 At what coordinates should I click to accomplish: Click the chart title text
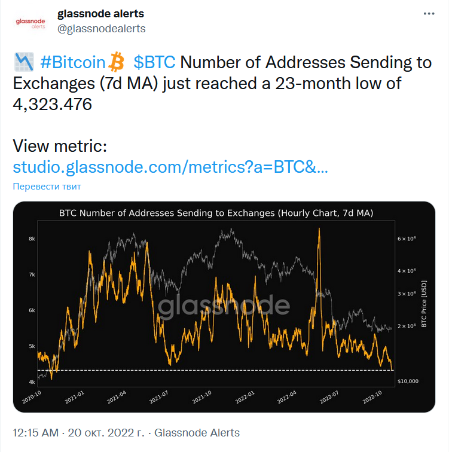coord(215,213)
